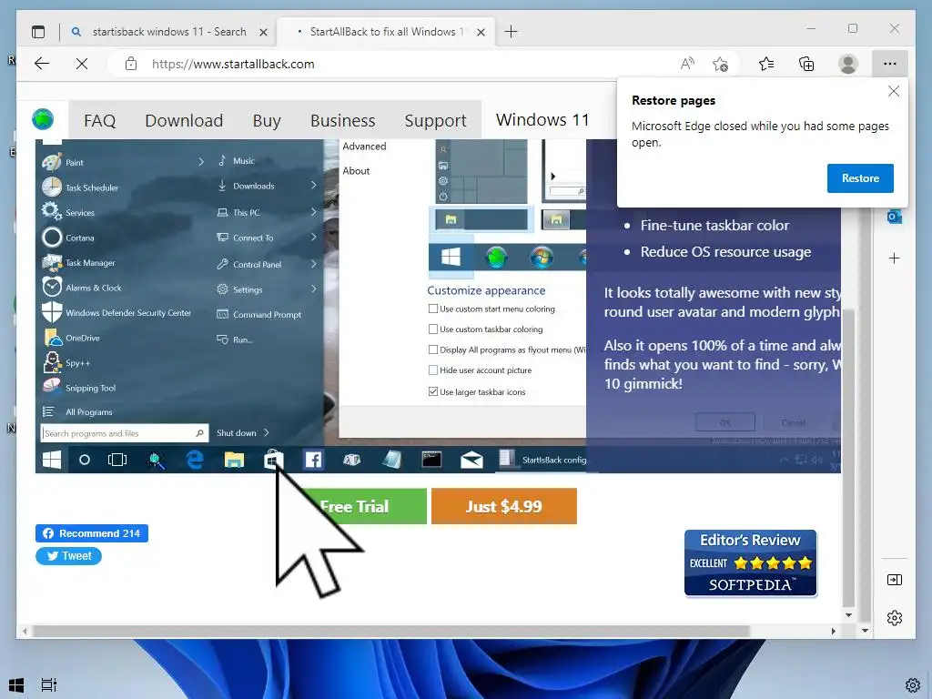Click the Cortana circle in screenshot taskbar

85,460
